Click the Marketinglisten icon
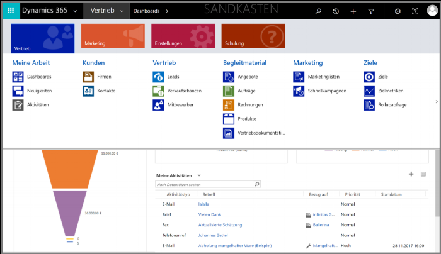This screenshot has height=254, width=441. click(x=299, y=77)
